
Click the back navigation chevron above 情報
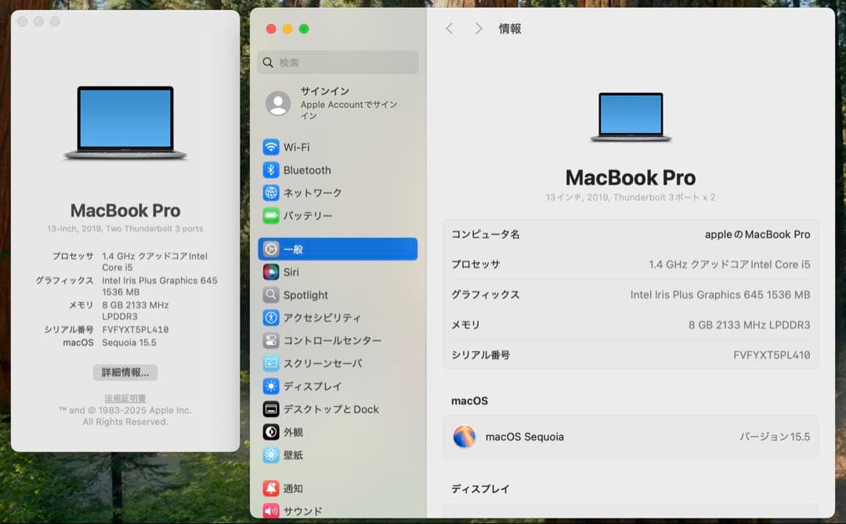click(x=449, y=28)
